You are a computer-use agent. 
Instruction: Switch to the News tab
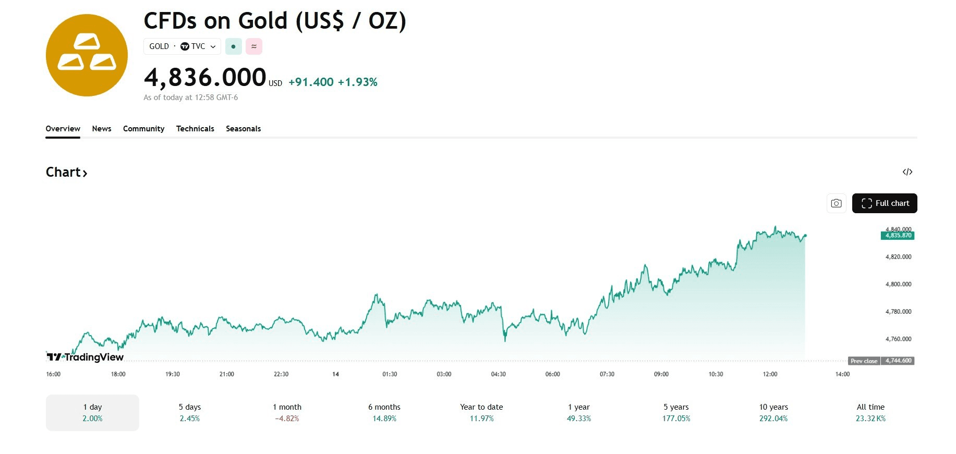point(102,129)
